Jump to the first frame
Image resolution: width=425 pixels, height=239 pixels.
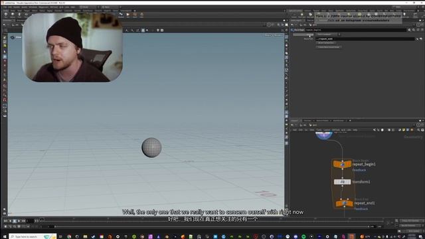tap(5, 221)
